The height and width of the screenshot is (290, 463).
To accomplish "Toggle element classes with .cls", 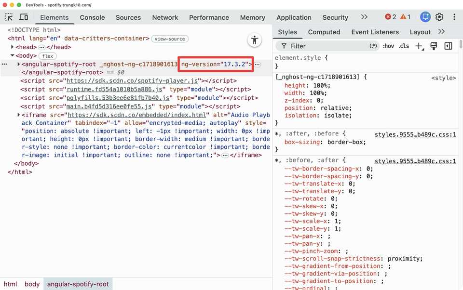I will point(404,46).
